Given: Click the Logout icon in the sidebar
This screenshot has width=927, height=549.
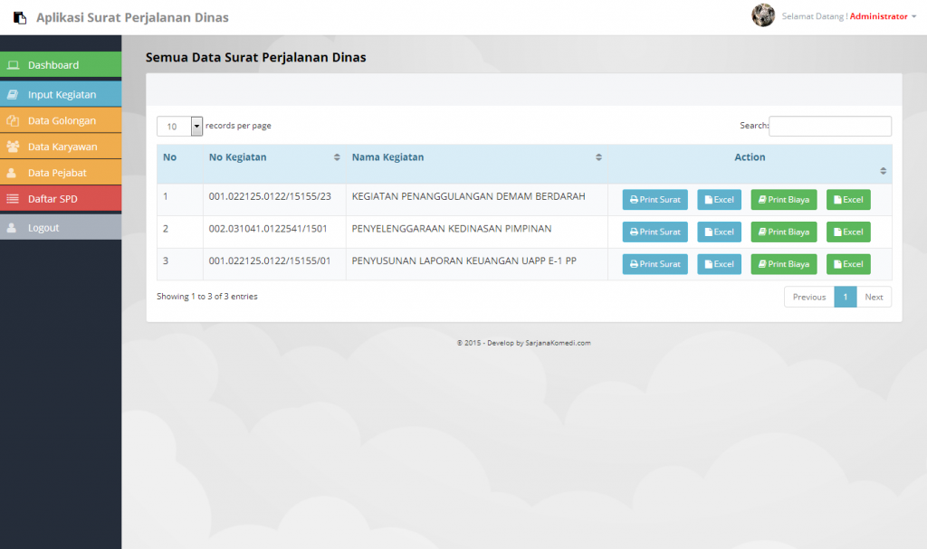Looking at the screenshot, I should coord(13,225).
